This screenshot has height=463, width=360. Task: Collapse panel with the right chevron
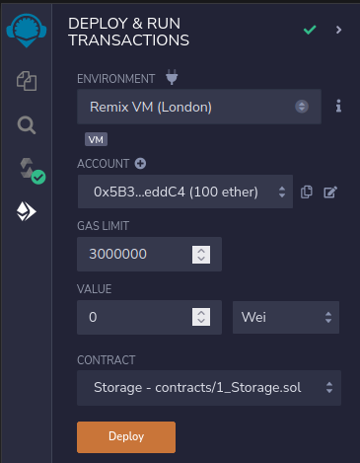(338, 30)
